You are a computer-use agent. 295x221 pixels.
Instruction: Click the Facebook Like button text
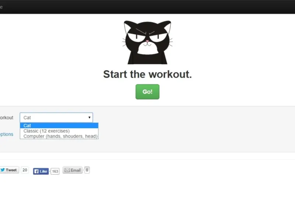pos(43,171)
